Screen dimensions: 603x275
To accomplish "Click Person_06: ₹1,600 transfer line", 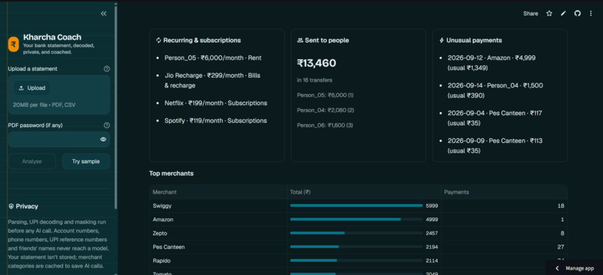I will coord(325,126).
